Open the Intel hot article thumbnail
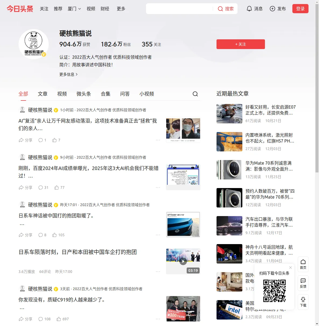Viewport: 319px width, 326px height. [x=229, y=310]
